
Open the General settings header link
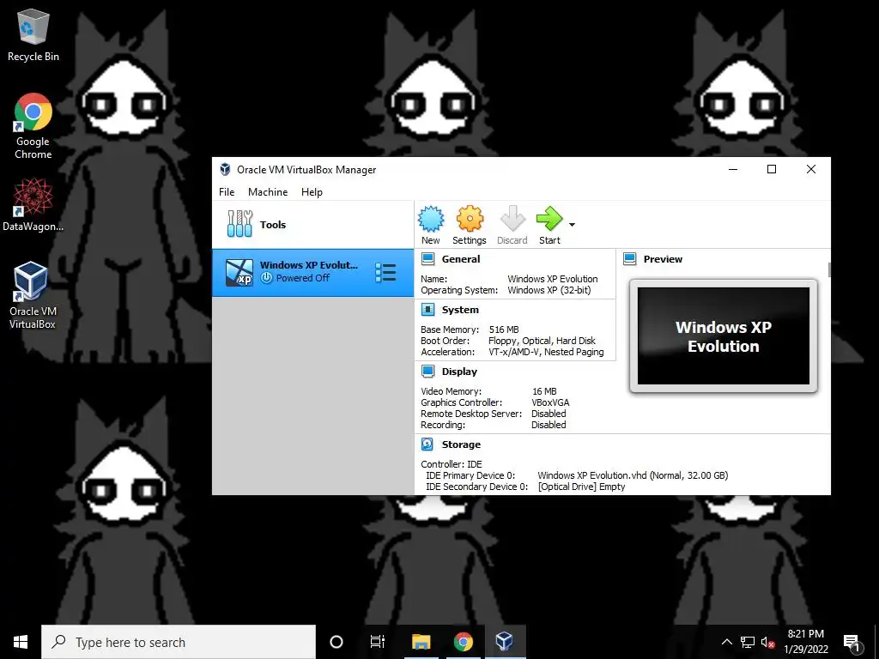(461, 259)
